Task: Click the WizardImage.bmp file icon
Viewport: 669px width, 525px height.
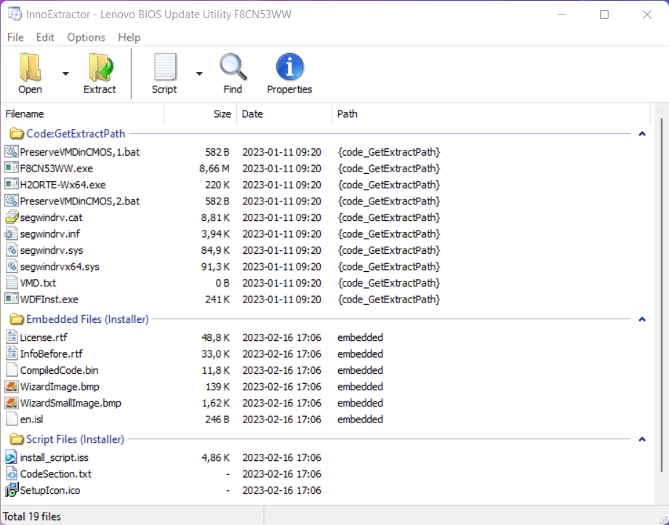Action: pos(12,386)
